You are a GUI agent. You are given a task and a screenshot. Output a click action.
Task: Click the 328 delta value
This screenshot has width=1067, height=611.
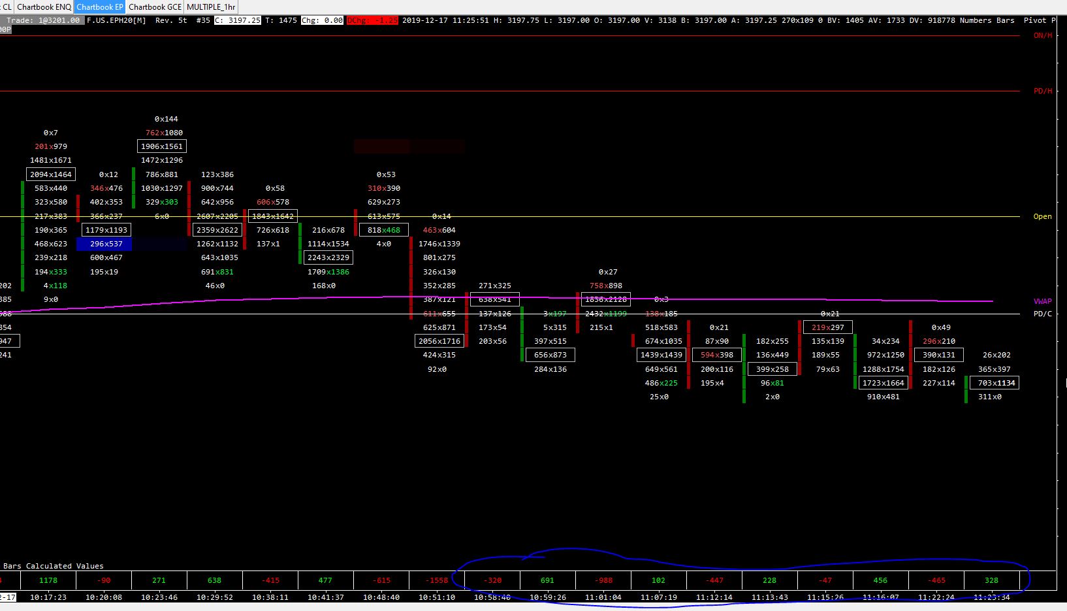[x=991, y=580]
